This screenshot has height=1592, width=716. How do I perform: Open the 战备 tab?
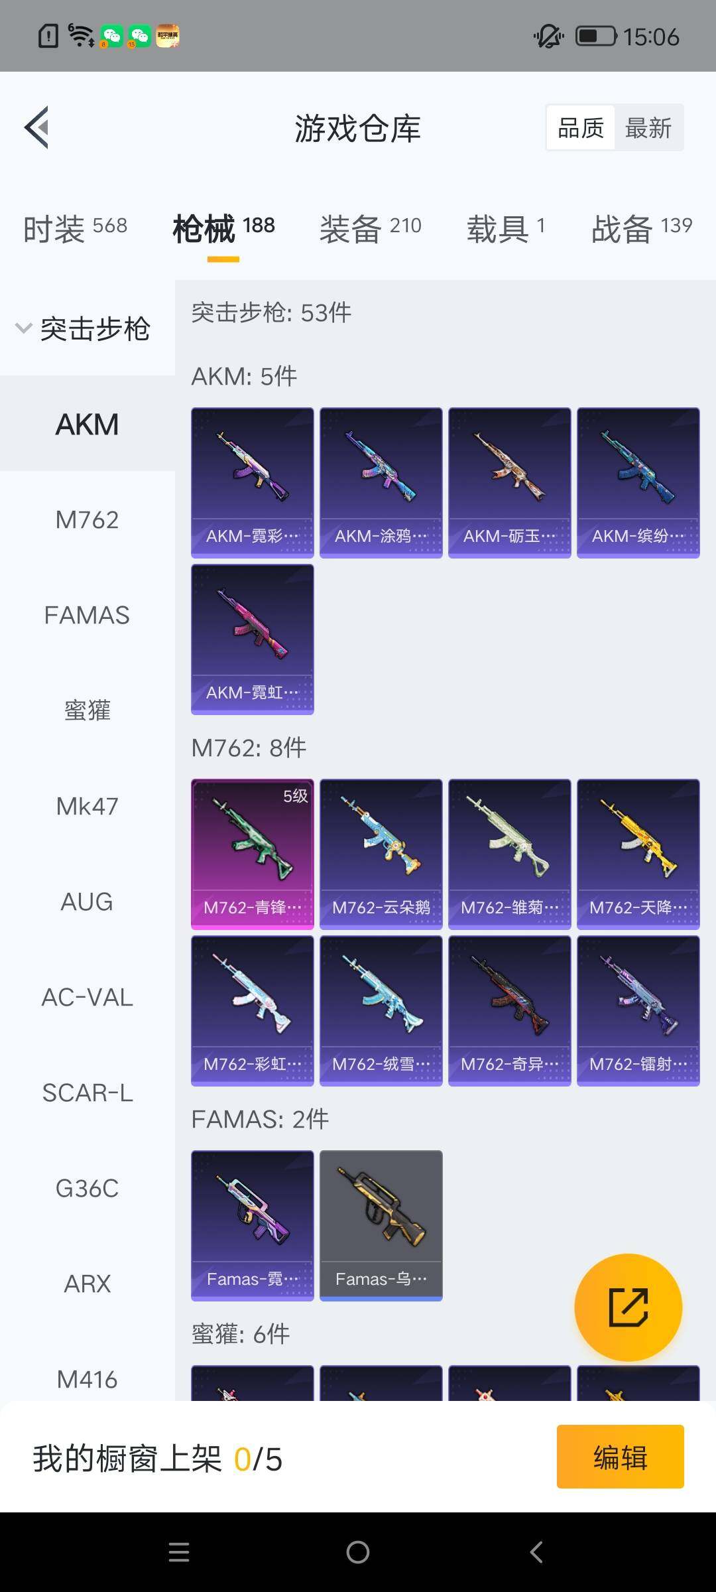[642, 228]
